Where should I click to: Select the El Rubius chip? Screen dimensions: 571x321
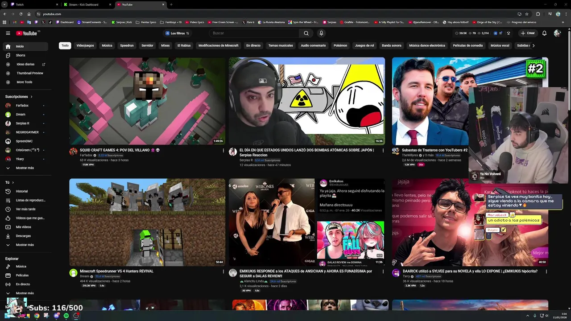184,45
